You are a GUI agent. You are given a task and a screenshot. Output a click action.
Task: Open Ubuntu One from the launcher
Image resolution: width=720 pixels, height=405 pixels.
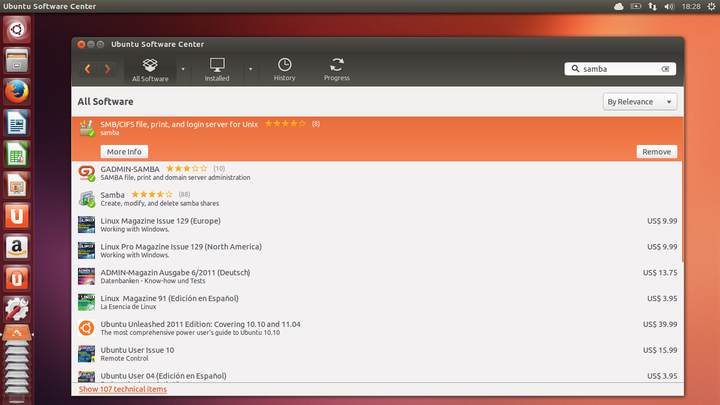(x=17, y=216)
